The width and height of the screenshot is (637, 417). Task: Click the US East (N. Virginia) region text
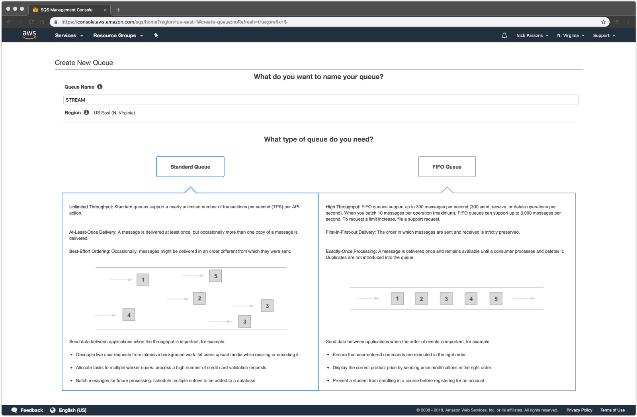[x=114, y=113]
